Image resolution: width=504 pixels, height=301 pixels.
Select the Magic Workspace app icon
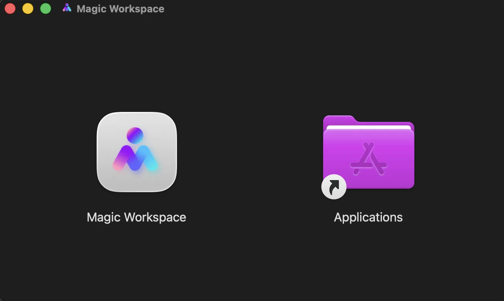[137, 152]
